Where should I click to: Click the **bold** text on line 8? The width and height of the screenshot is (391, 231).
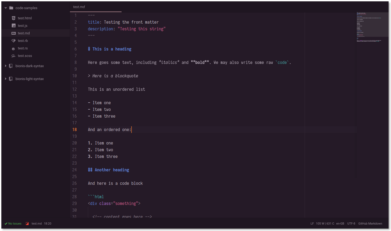(x=200, y=62)
